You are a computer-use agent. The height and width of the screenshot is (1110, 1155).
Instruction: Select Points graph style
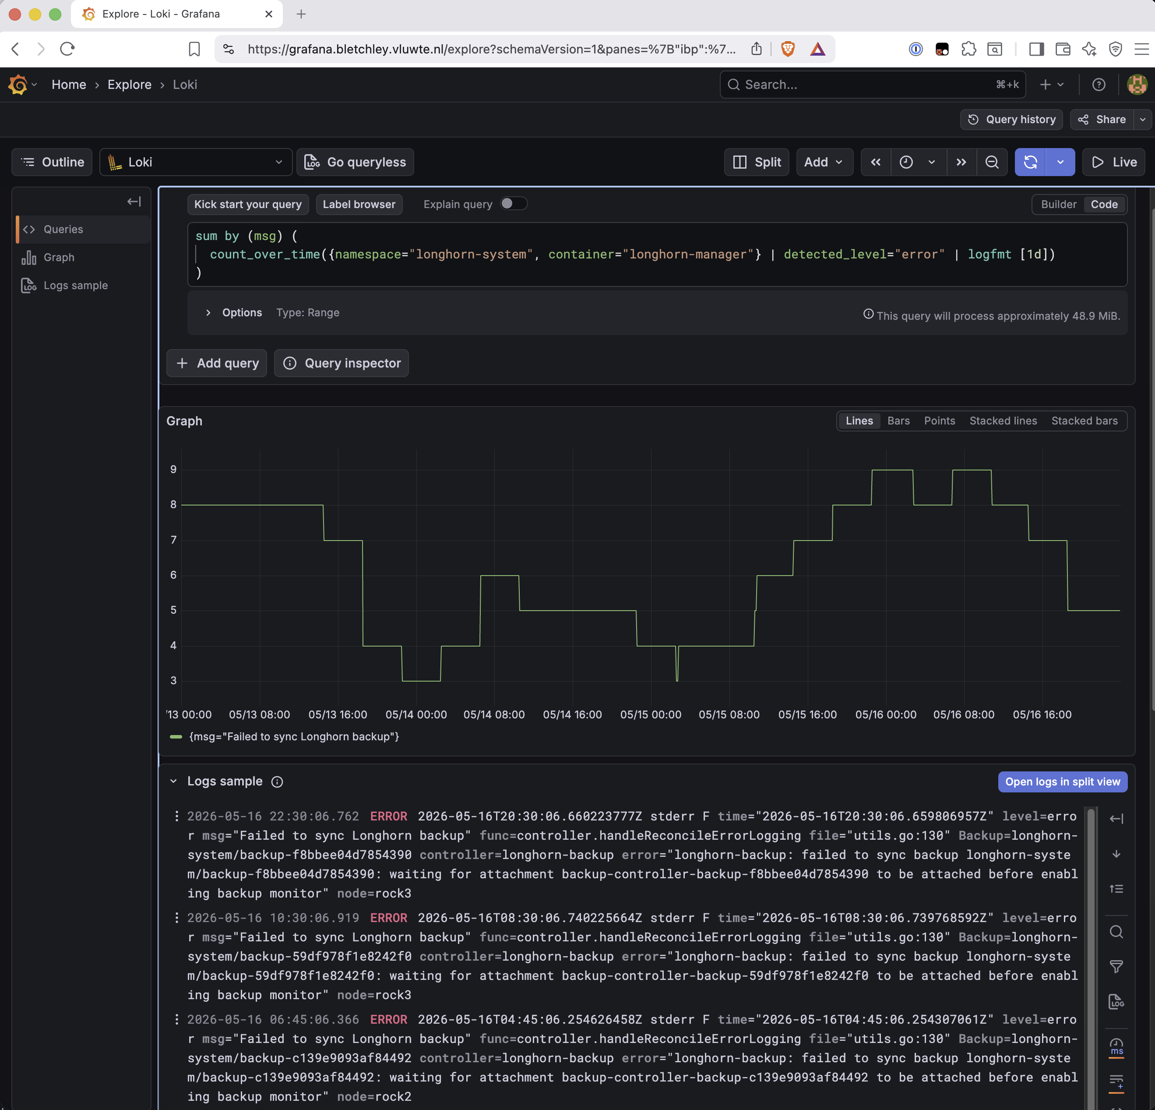939,421
